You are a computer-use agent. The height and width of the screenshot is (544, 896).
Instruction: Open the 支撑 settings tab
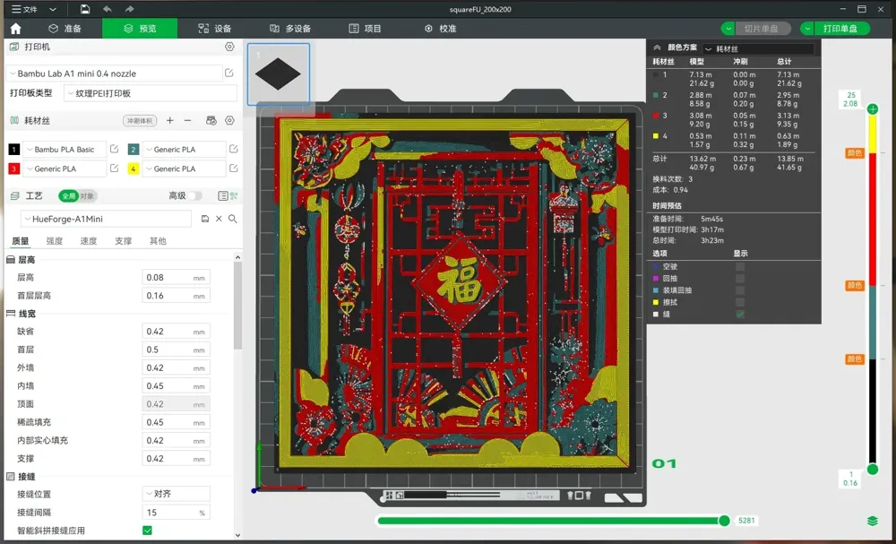123,241
